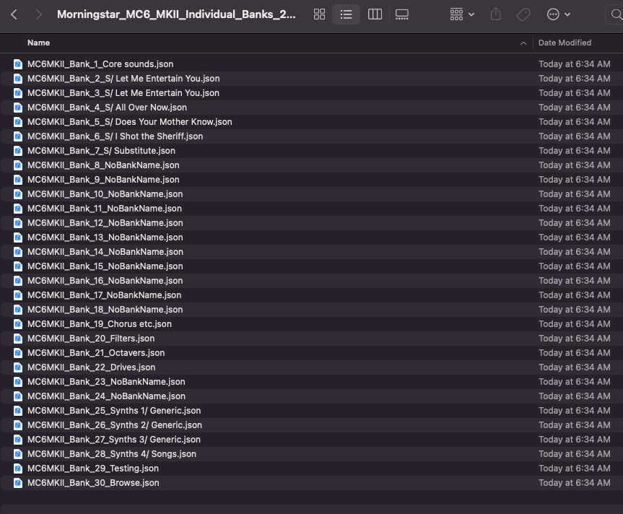Switch to column view

pyautogui.click(x=375, y=14)
